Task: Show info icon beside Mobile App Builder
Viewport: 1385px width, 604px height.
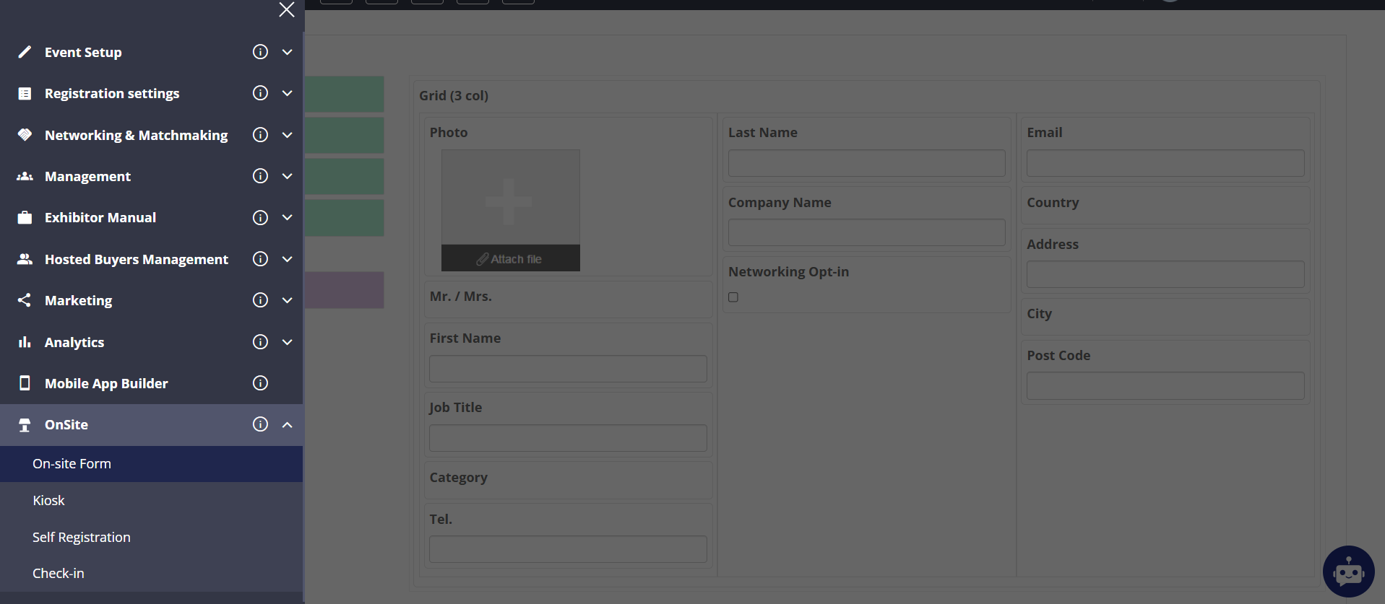Action: tap(260, 383)
